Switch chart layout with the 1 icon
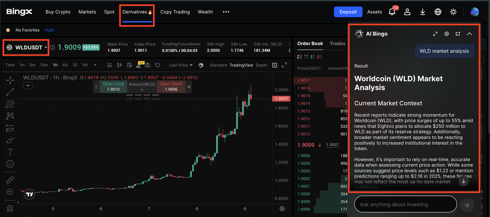Screen dimensions: 490x217 click(274, 65)
